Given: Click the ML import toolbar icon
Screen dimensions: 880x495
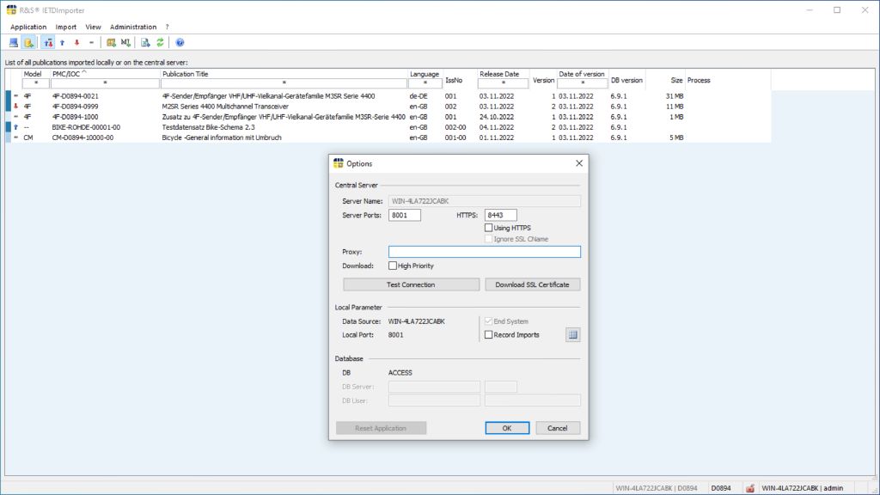Looking at the screenshot, I should (125, 43).
